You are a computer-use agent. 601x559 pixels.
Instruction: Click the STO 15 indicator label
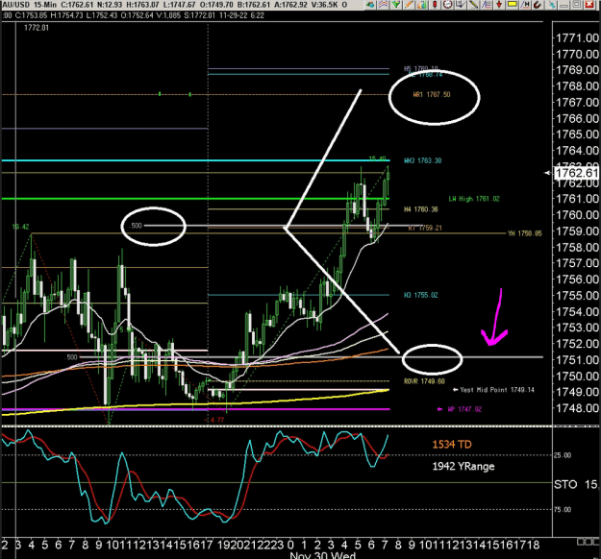[x=576, y=485]
